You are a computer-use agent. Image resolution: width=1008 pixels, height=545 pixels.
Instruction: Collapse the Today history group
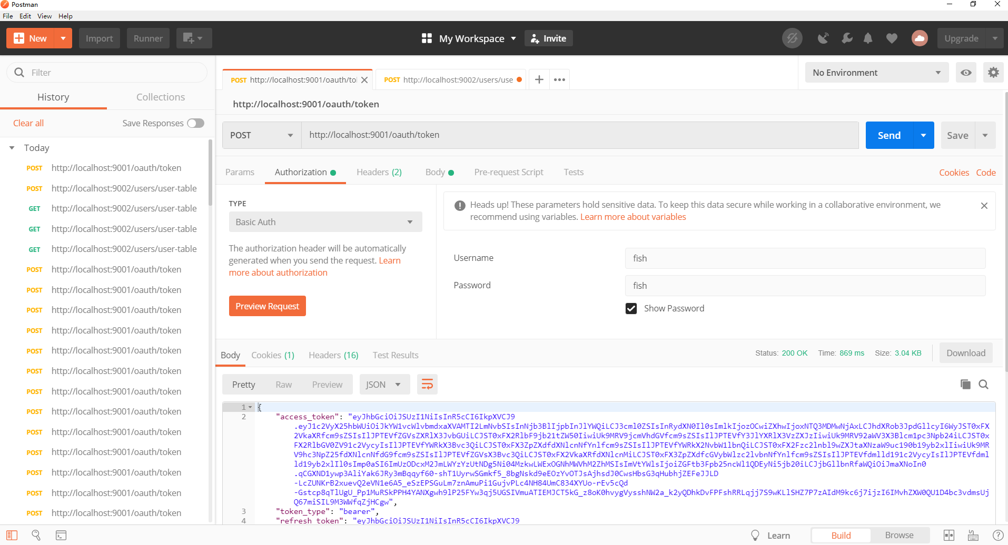pos(12,148)
